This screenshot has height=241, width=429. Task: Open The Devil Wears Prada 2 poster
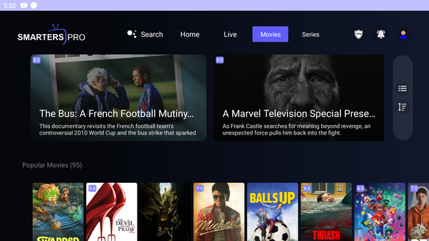112,212
